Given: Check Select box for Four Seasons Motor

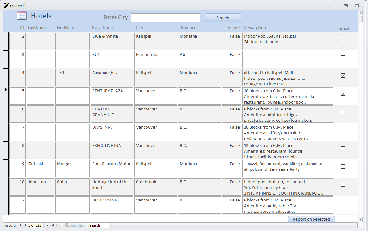Looking at the screenshot, I should [343, 167].
